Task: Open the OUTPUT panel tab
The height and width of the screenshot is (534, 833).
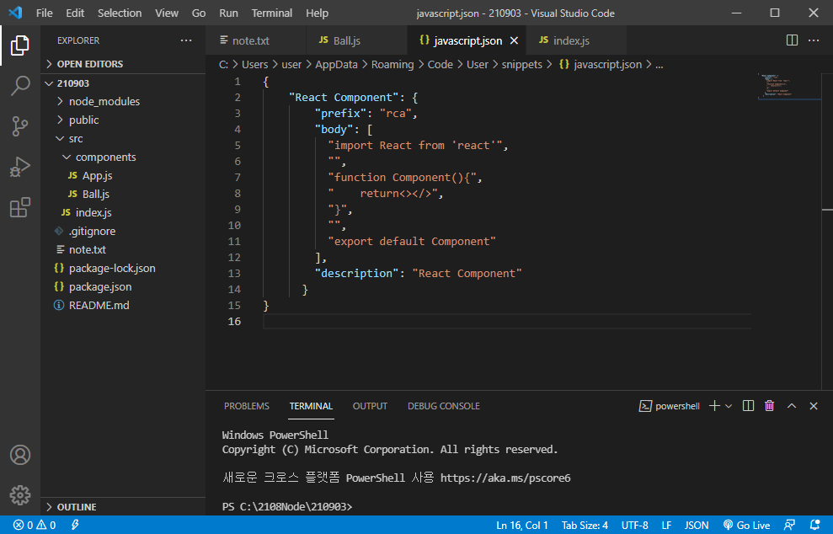Action: [370, 406]
